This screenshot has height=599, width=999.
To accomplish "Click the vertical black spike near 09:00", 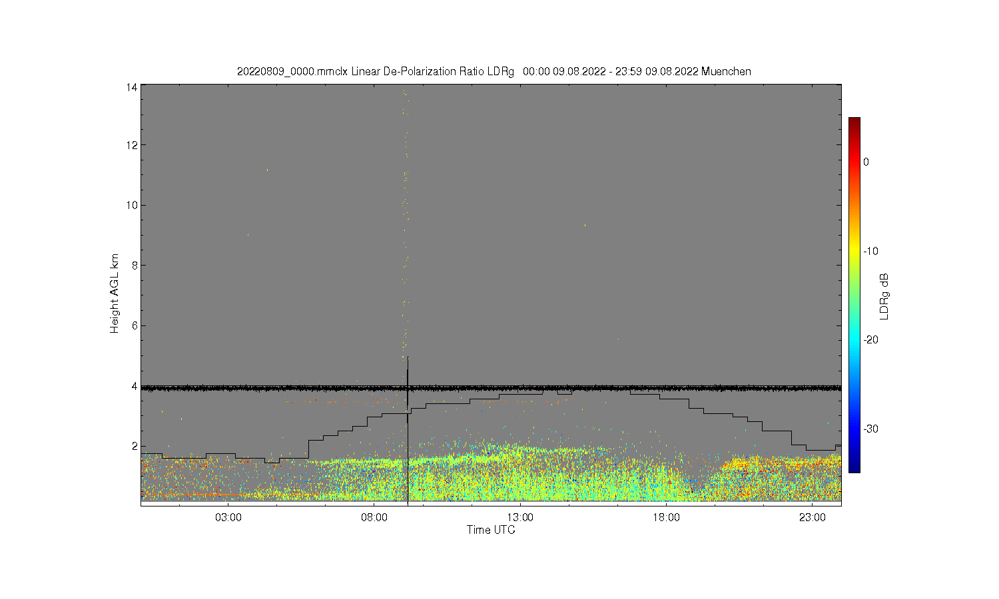I will pyautogui.click(x=408, y=430).
